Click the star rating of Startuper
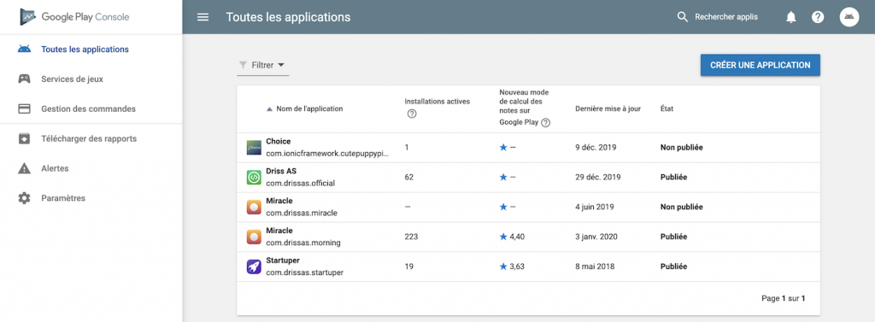This screenshot has height=322, width=875. tap(512, 266)
